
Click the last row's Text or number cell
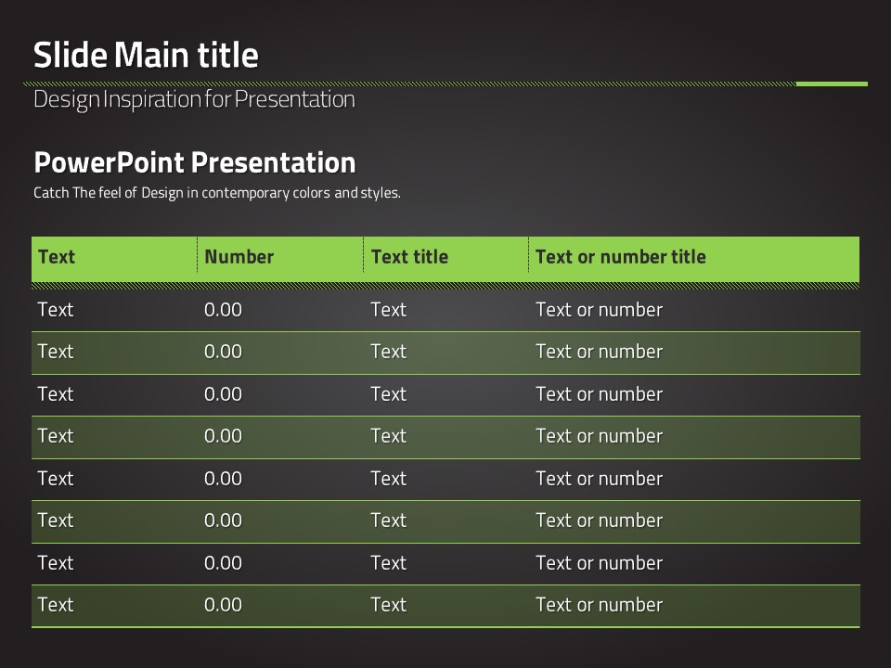point(600,604)
